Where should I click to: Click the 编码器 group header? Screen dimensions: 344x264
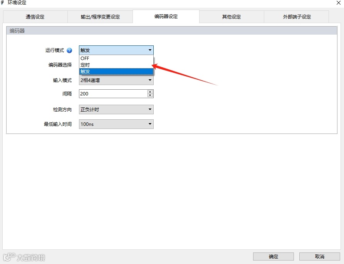tap(171, 31)
